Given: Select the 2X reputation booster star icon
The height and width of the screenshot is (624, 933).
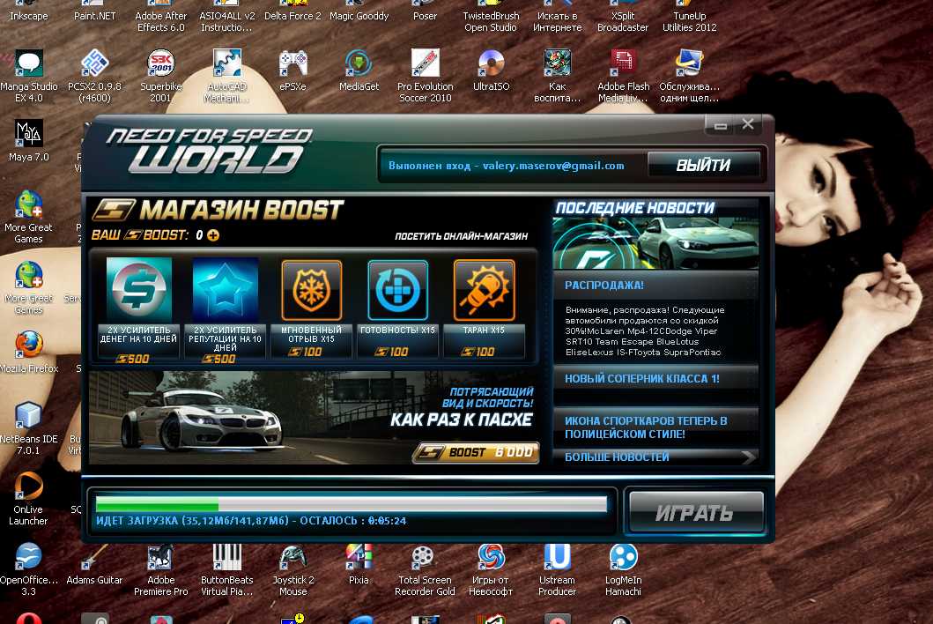Looking at the screenshot, I should pyautogui.click(x=225, y=290).
